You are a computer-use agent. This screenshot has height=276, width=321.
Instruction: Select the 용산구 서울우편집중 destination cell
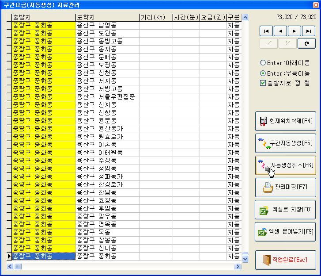pos(108,97)
